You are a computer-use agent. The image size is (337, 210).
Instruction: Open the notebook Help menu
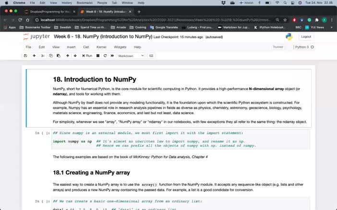coord(137,47)
